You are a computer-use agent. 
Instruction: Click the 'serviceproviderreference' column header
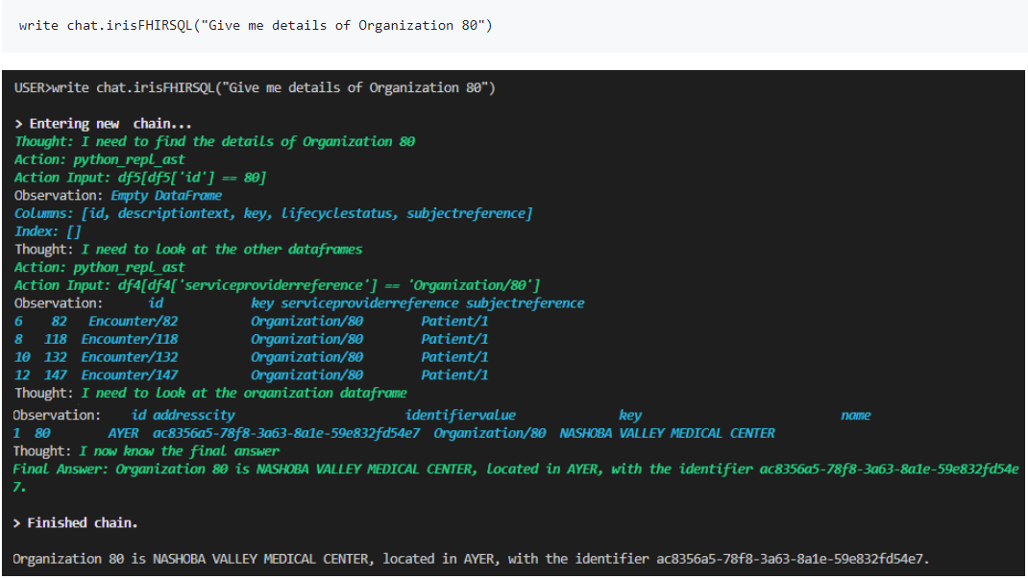[x=370, y=303]
